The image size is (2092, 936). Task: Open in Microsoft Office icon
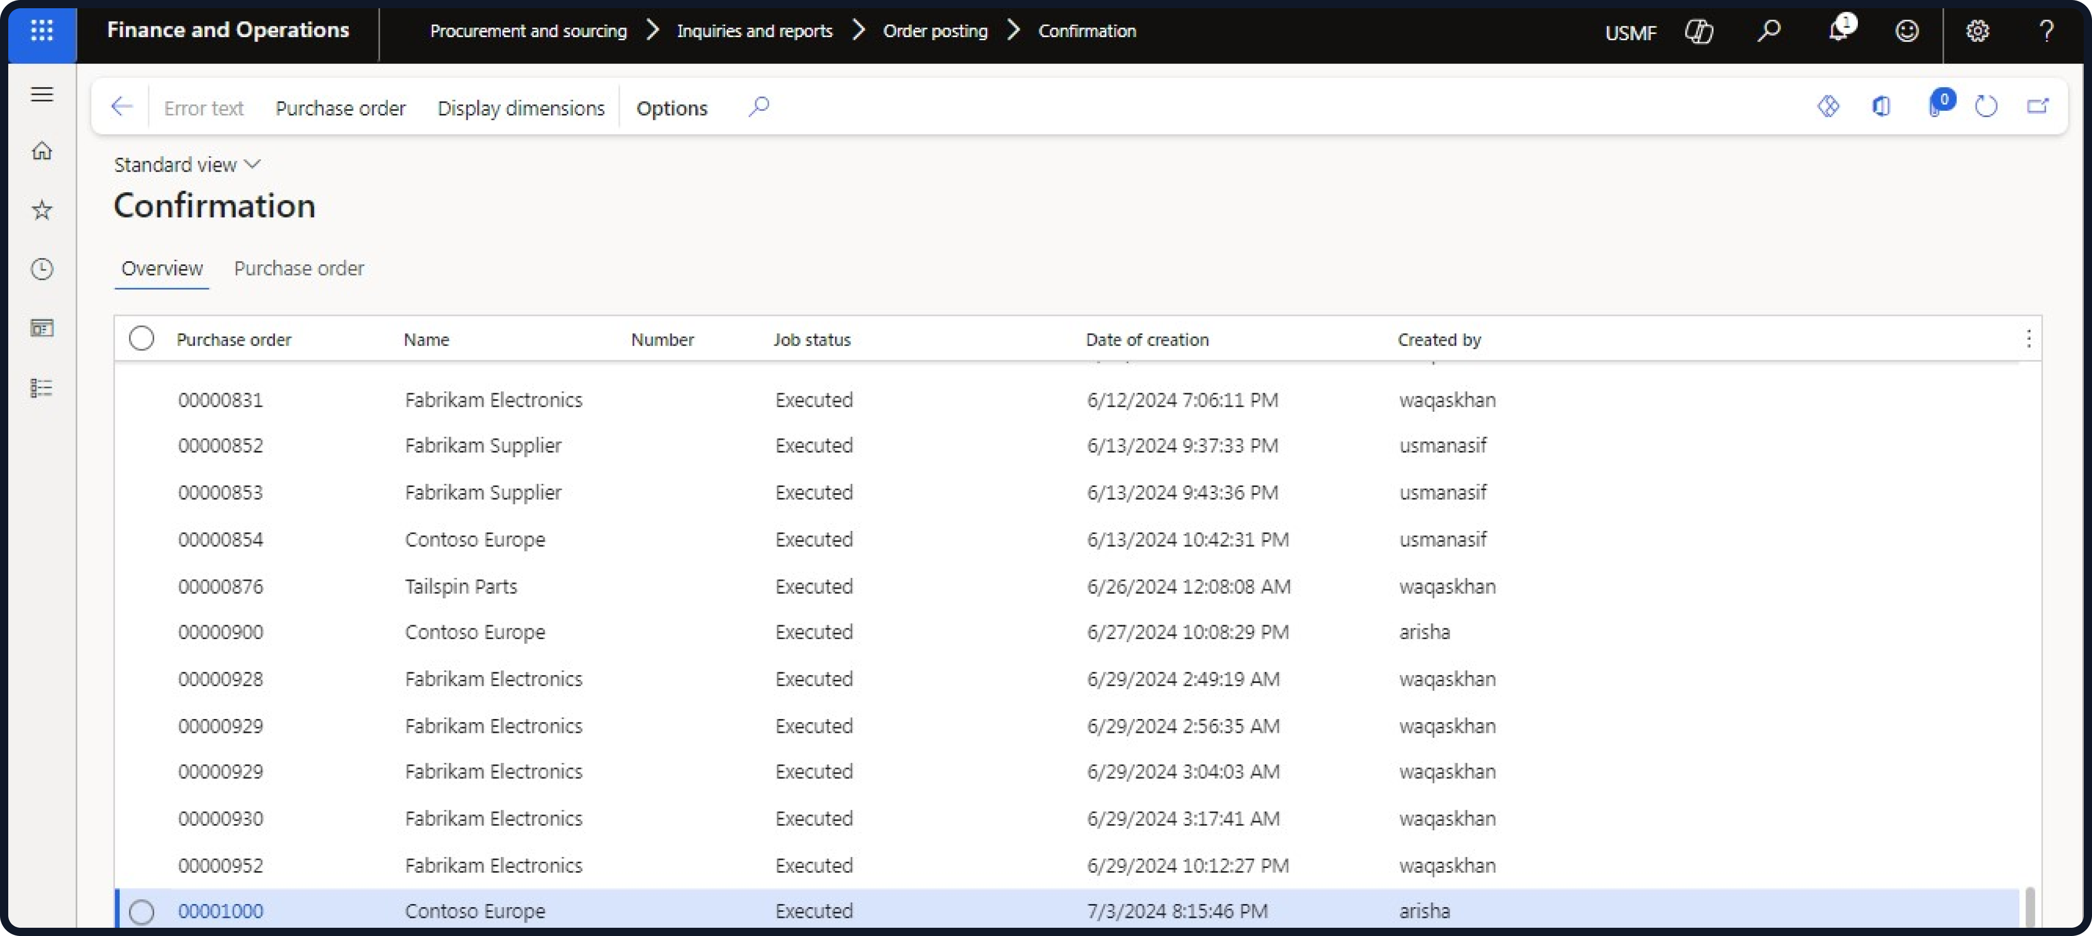pos(1881,106)
